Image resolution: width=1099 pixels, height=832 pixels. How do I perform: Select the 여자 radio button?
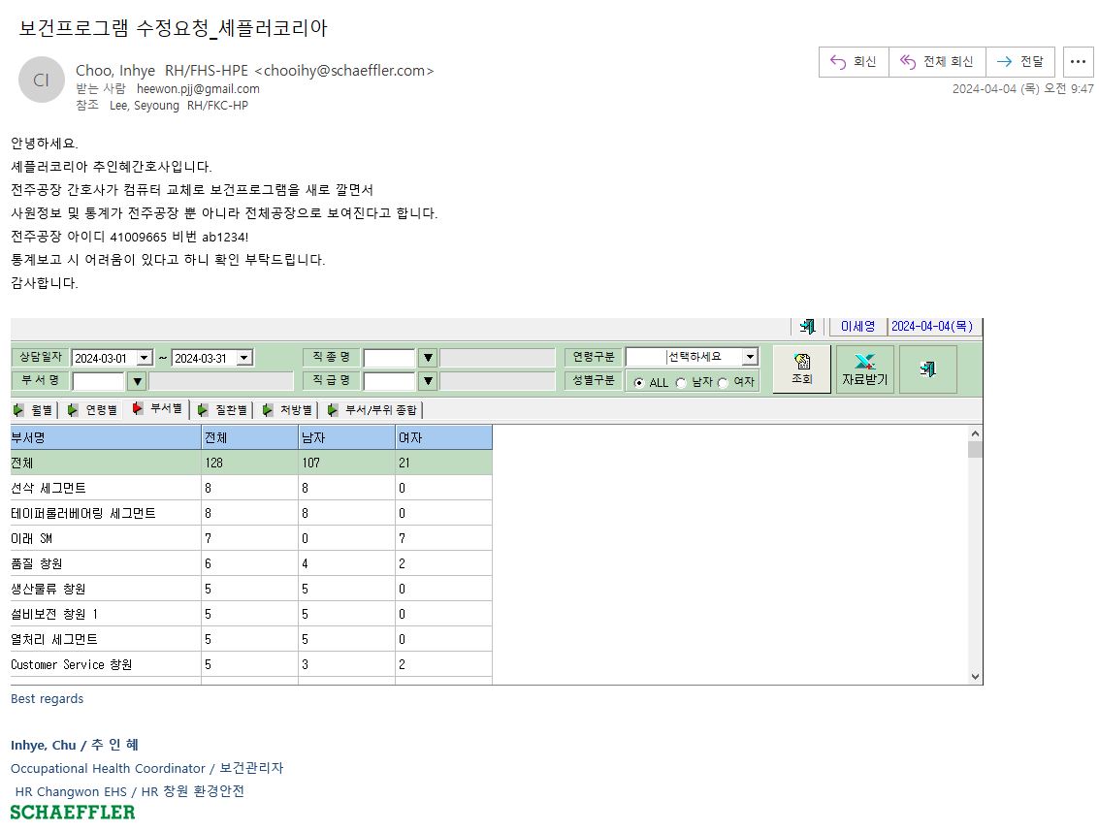(723, 383)
